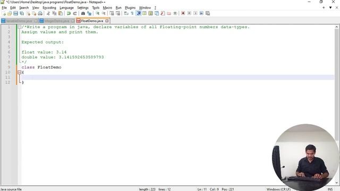
Task: Click the Save Recorded Macro icon
Action: coord(208,13)
